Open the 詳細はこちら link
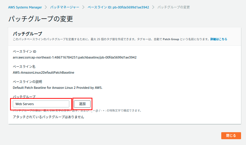Screen dimensions: 246x145 [x=219, y=39]
